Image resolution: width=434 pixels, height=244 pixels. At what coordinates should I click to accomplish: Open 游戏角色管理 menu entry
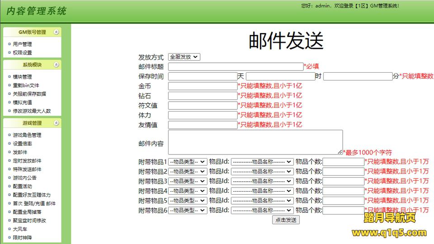[27, 135]
